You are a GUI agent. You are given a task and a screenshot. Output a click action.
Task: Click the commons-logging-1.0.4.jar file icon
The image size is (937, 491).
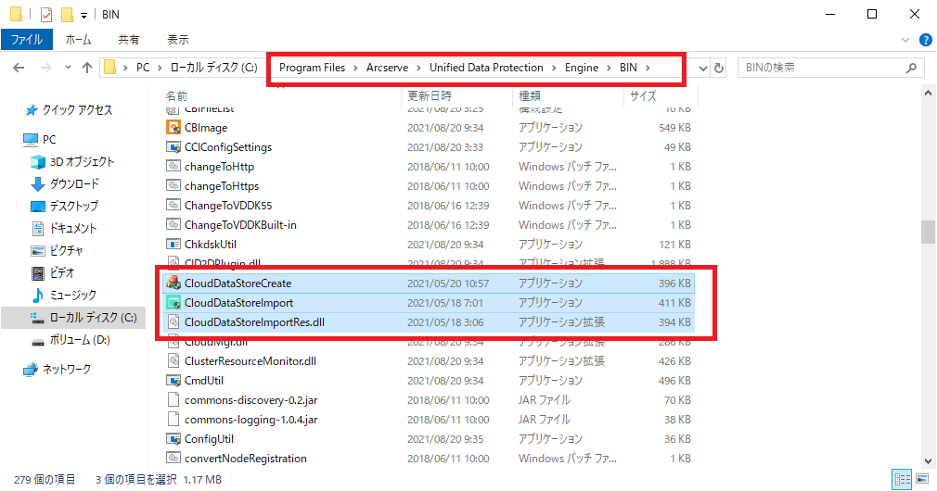point(173,420)
